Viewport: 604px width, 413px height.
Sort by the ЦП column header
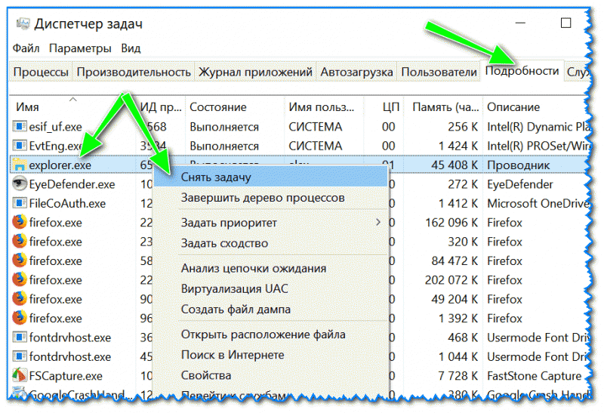(x=384, y=106)
